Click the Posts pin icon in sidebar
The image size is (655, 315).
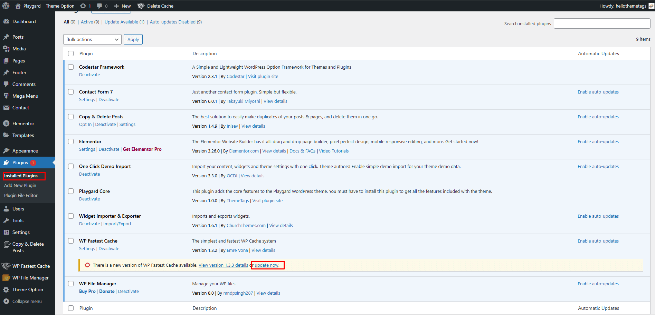click(x=6, y=37)
